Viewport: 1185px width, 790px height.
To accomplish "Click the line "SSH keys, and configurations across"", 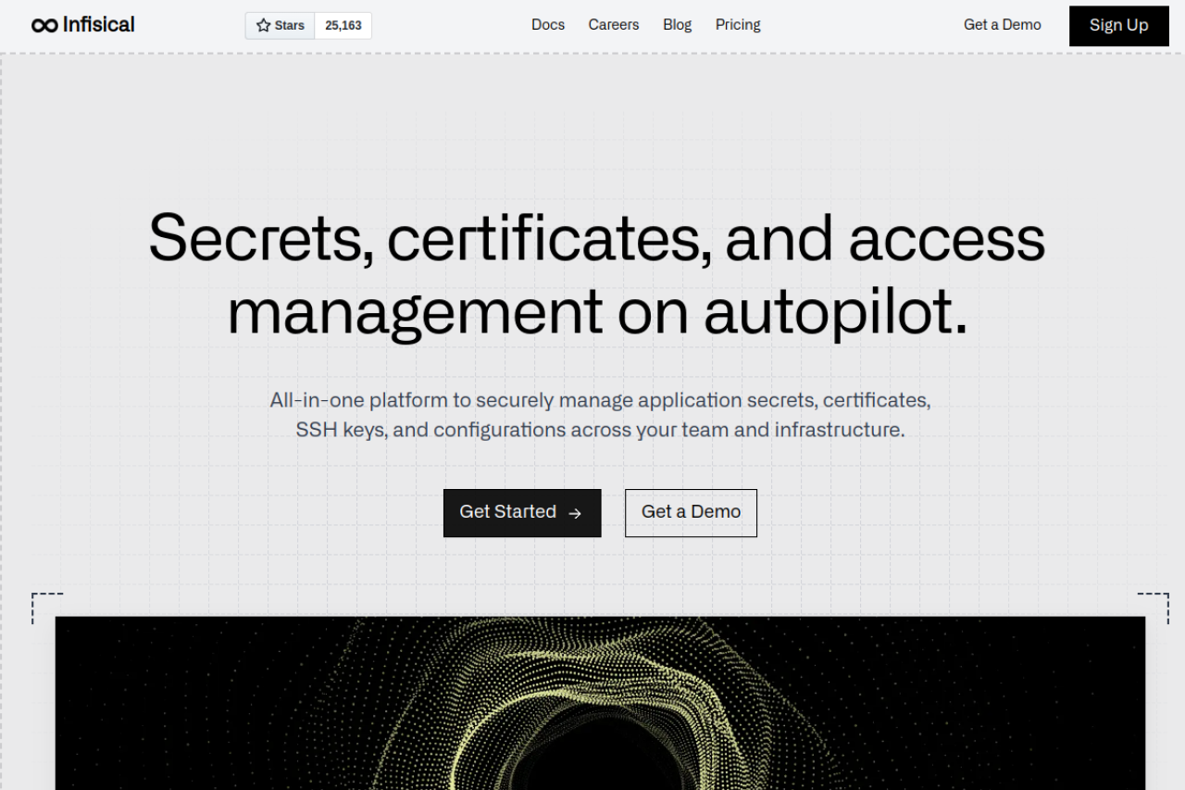I will (600, 430).
